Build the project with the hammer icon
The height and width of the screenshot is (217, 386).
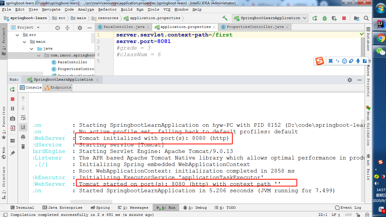(x=225, y=18)
